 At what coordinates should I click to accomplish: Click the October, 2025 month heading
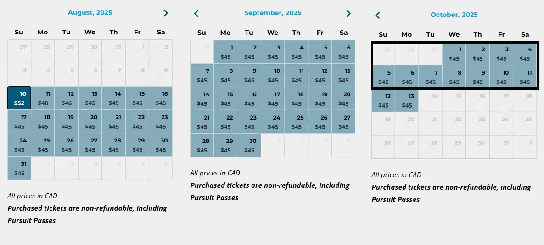[454, 15]
